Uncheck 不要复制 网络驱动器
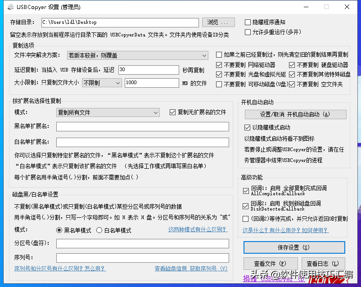Viewport: 361px width, 287px height. pyautogui.click(x=219, y=65)
